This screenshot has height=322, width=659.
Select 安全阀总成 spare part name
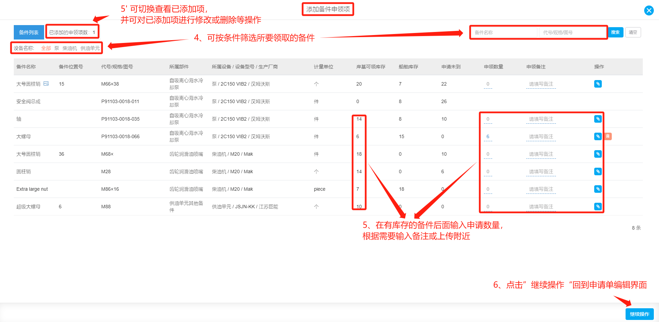pos(28,101)
